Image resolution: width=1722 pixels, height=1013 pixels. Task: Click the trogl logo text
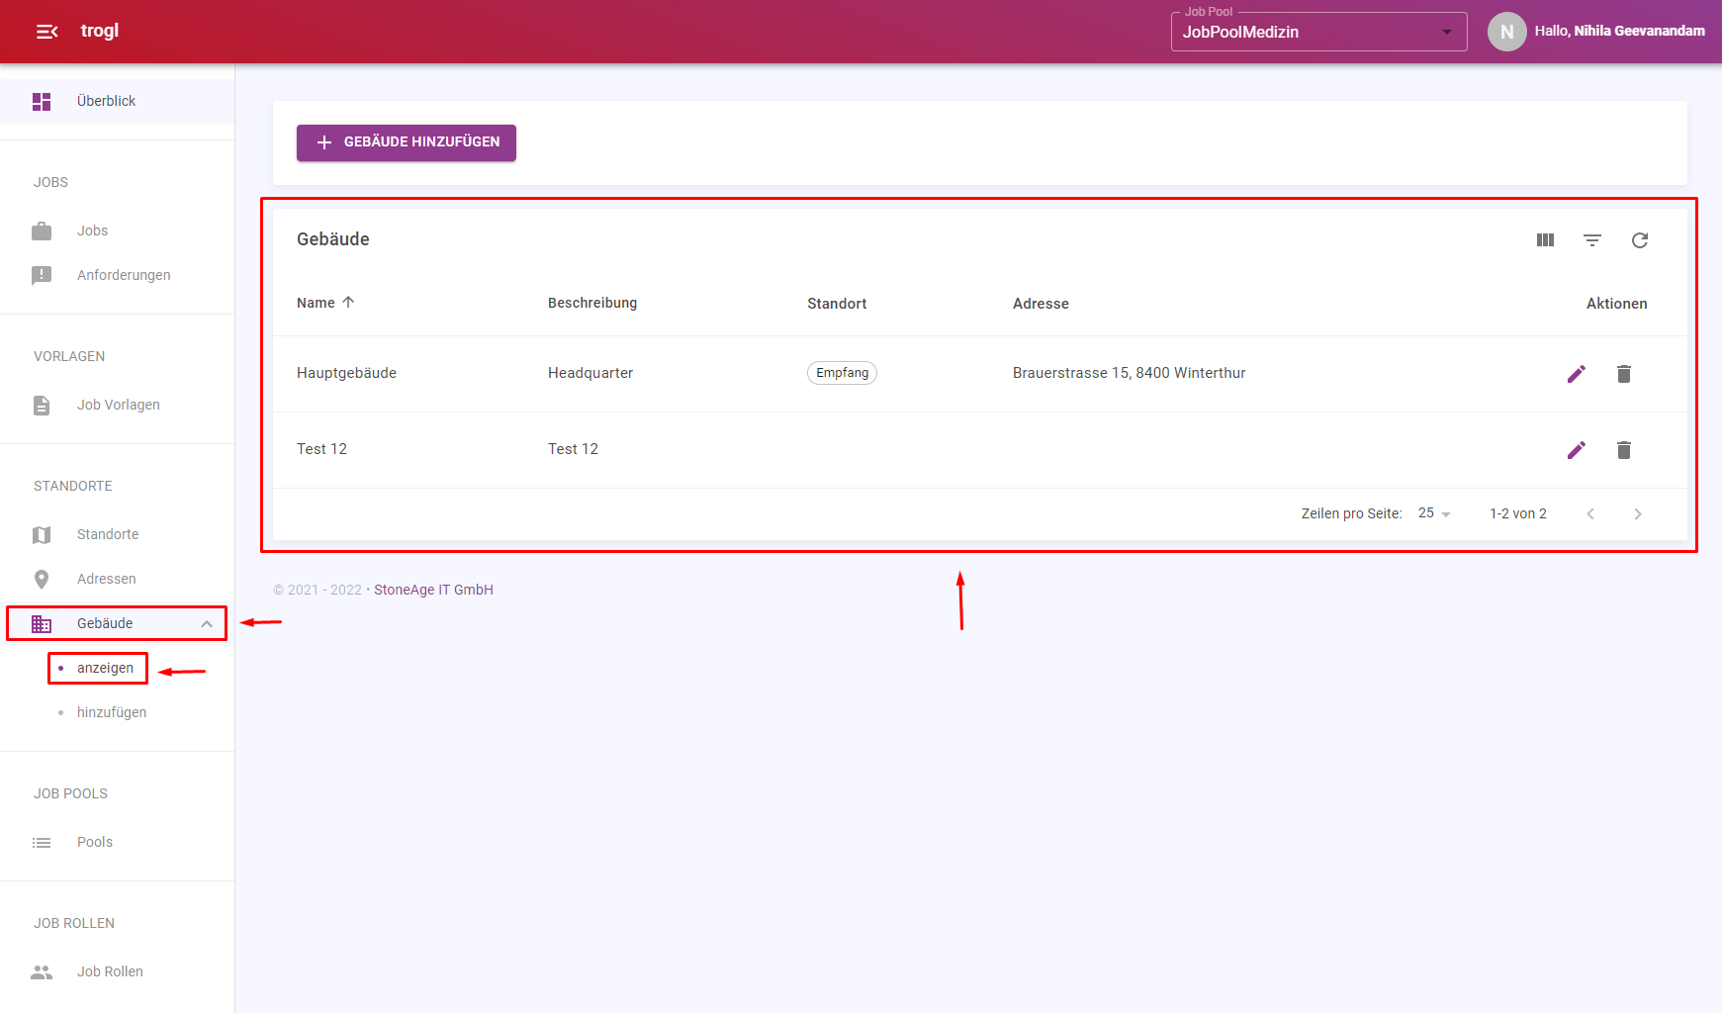100,31
